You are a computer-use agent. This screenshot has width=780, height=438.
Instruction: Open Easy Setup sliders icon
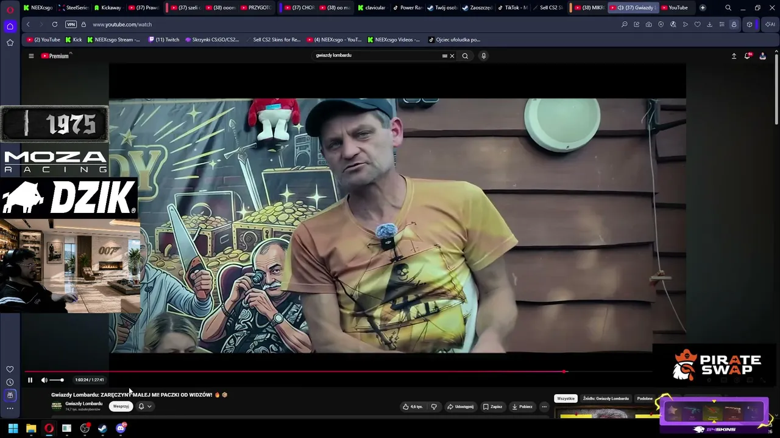coord(721,24)
